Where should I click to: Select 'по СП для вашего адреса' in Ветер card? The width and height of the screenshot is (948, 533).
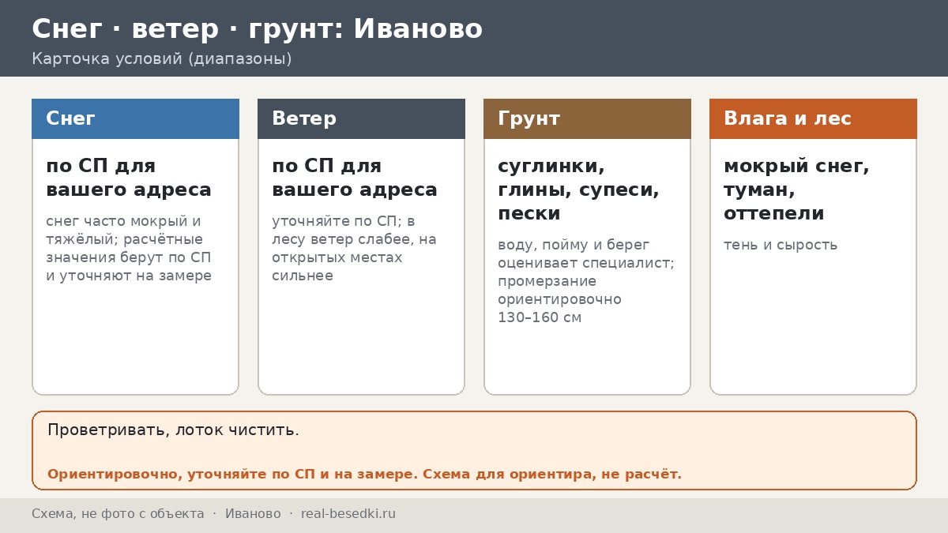355,178
